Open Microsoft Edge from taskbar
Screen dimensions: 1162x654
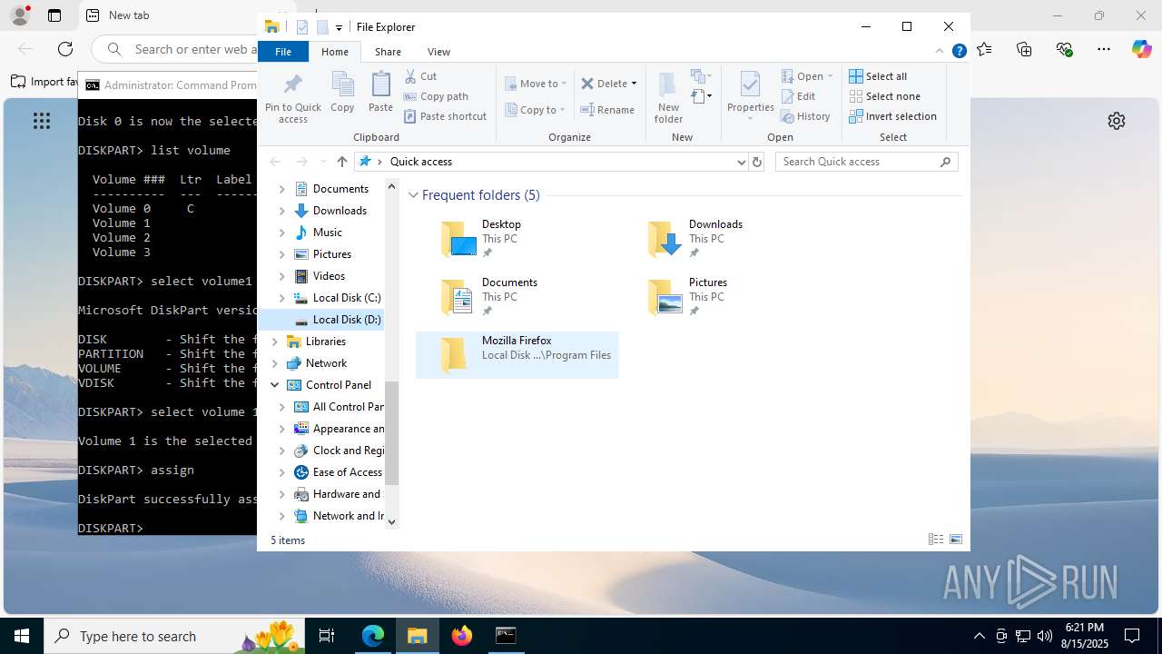[x=373, y=636]
